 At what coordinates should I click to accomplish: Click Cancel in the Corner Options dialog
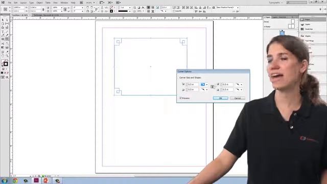(238, 98)
